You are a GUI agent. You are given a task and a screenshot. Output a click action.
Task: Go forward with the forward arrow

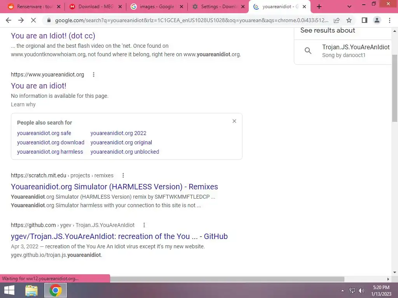click(x=21, y=20)
